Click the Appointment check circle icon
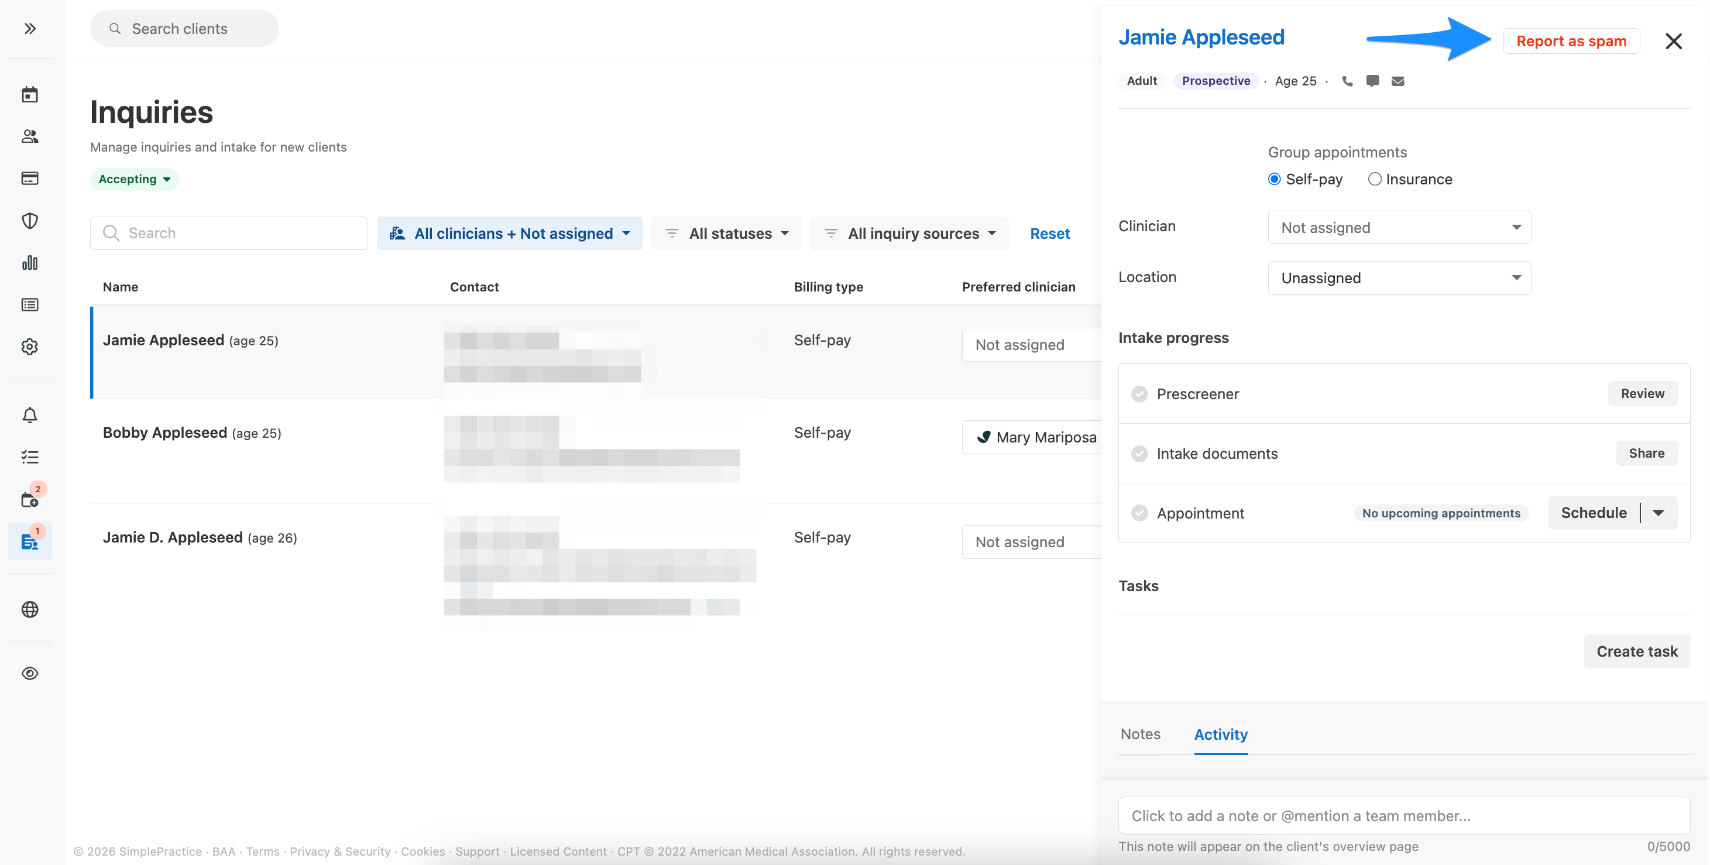The image size is (1710, 865). tap(1139, 513)
